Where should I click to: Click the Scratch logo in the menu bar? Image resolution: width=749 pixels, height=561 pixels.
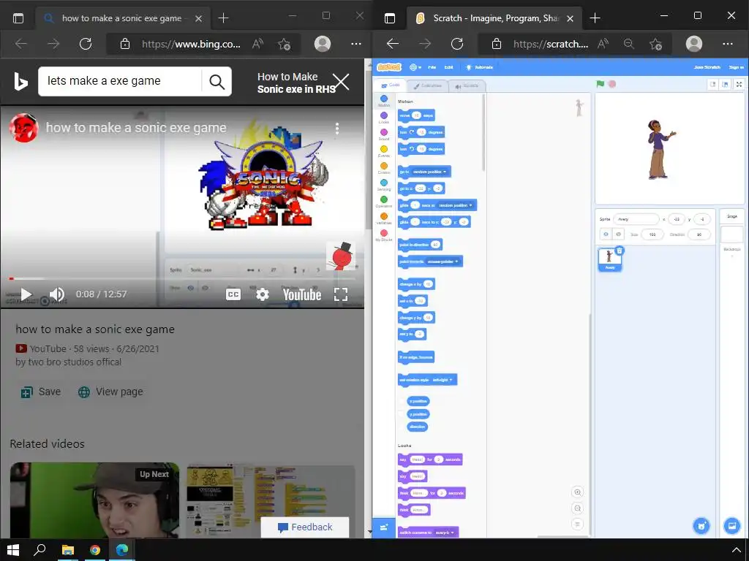tap(389, 67)
